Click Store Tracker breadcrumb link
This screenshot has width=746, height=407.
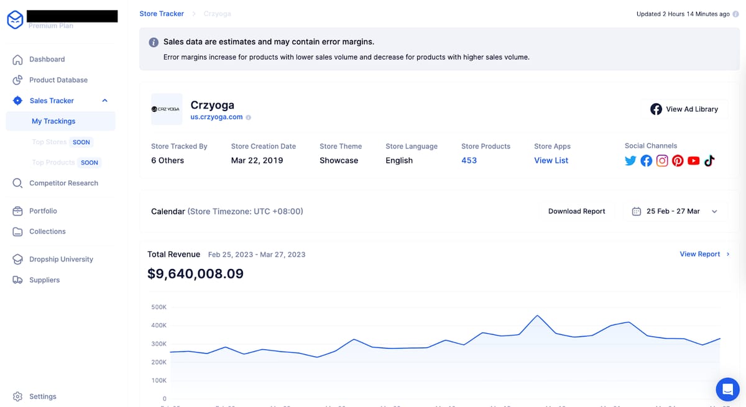pyautogui.click(x=162, y=14)
